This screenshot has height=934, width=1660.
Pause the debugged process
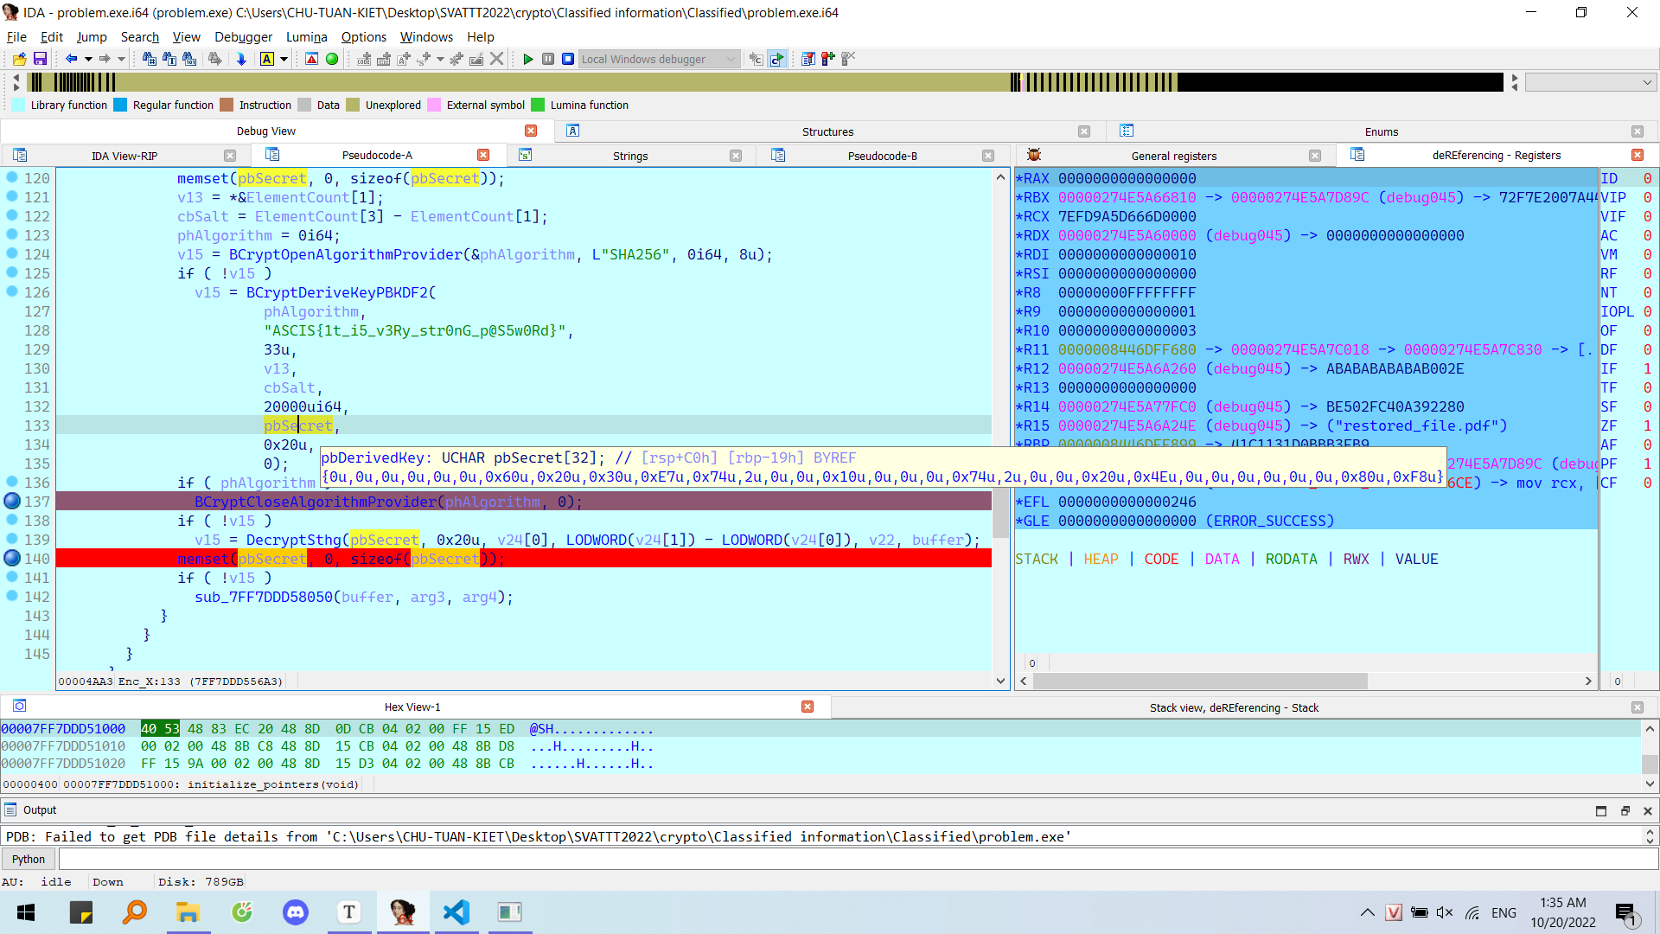[548, 59]
